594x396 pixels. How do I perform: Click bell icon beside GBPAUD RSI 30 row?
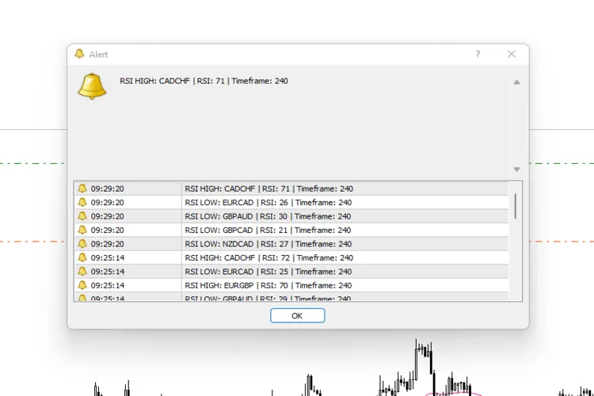tap(82, 216)
